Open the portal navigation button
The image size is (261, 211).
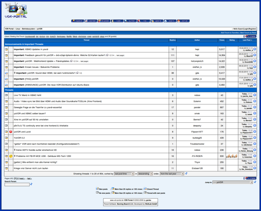click(183, 21)
